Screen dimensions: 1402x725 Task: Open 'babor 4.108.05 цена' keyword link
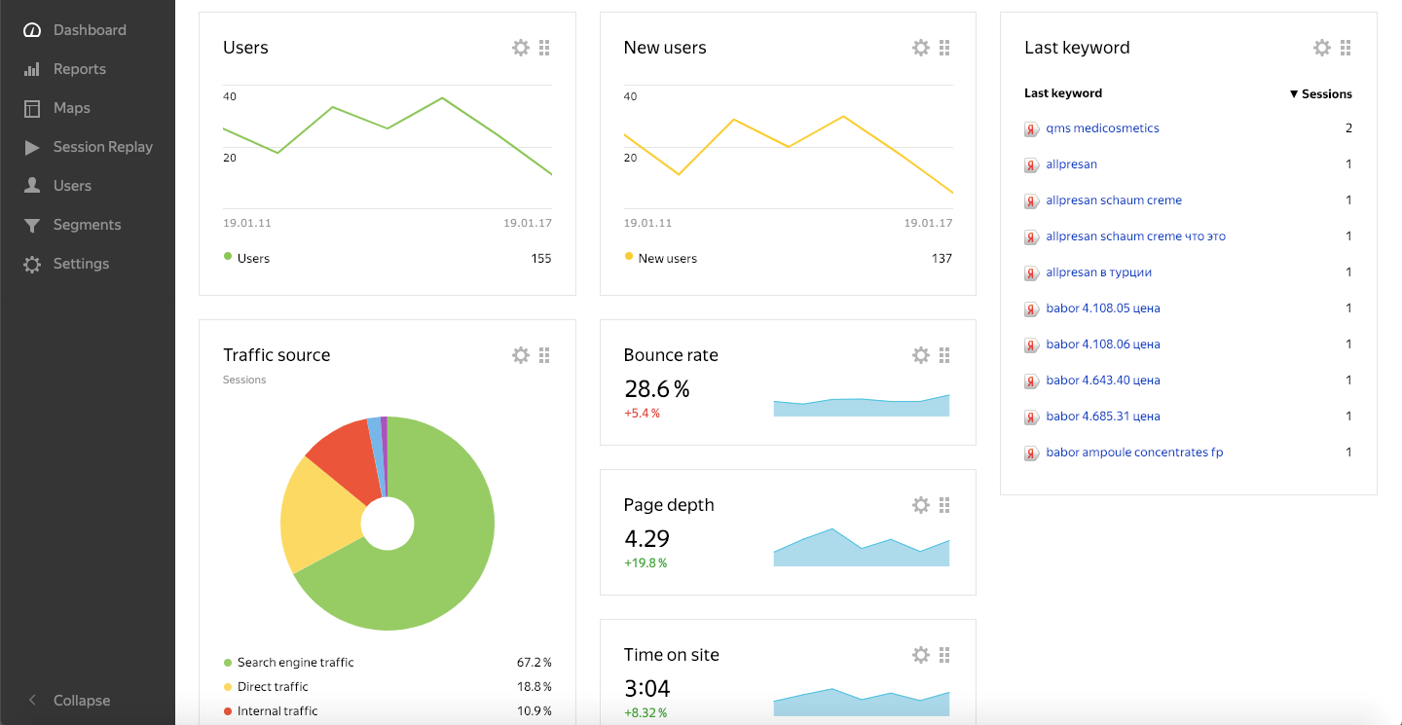(x=1103, y=308)
